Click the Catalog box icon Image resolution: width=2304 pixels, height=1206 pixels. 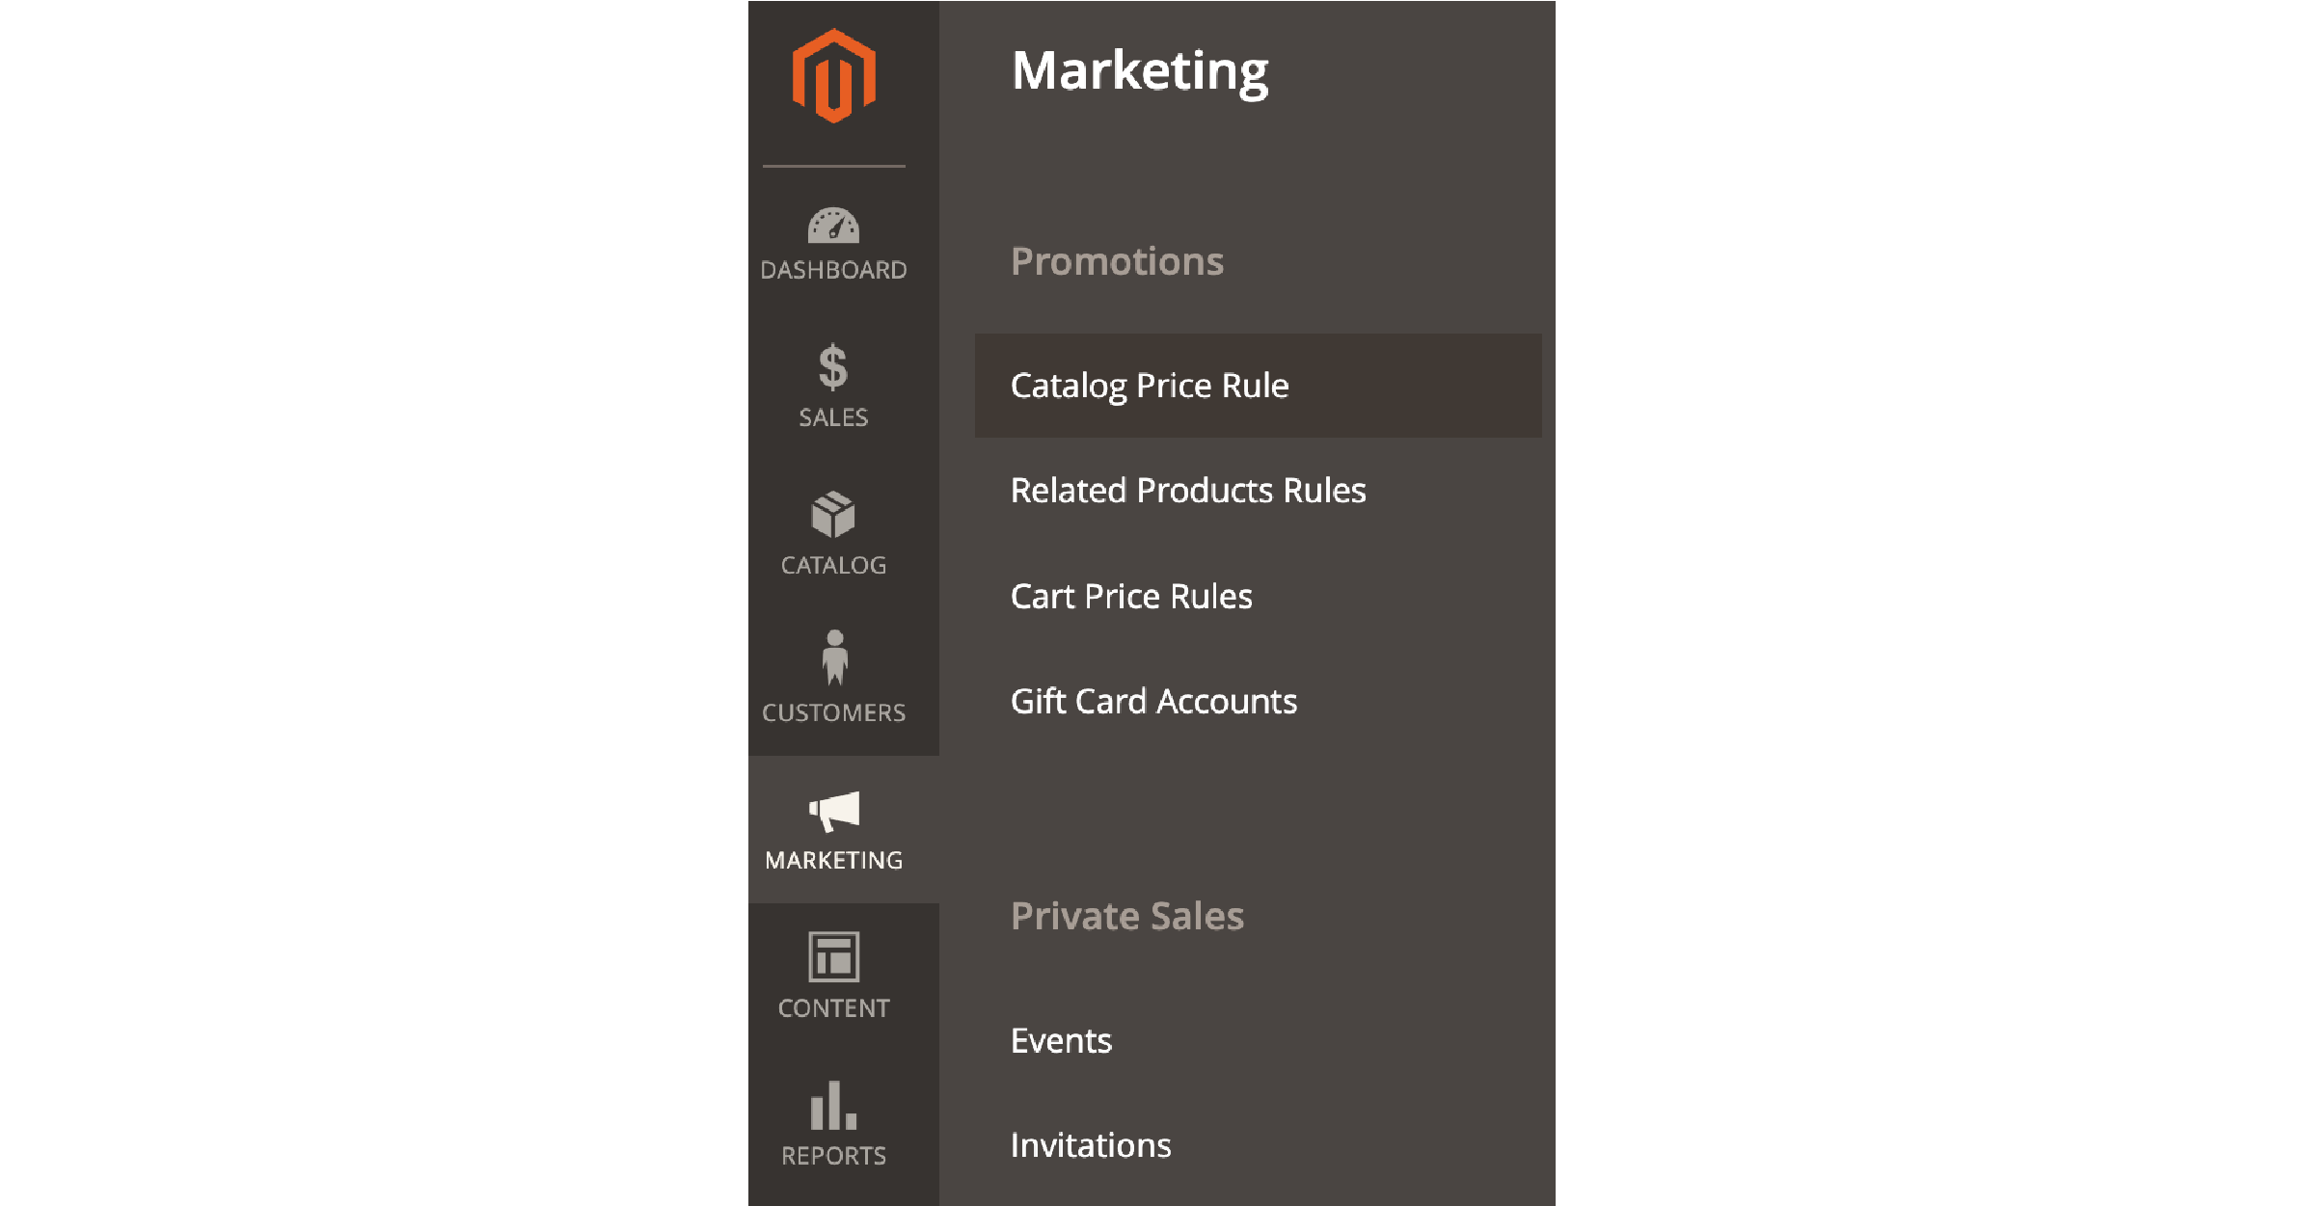[x=833, y=516]
